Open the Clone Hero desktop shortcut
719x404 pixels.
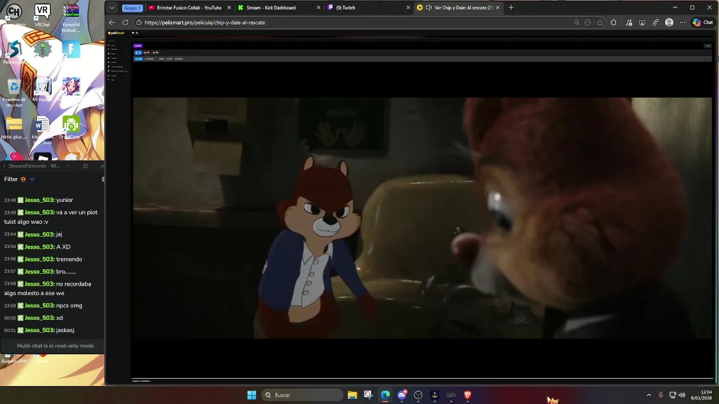(13, 15)
